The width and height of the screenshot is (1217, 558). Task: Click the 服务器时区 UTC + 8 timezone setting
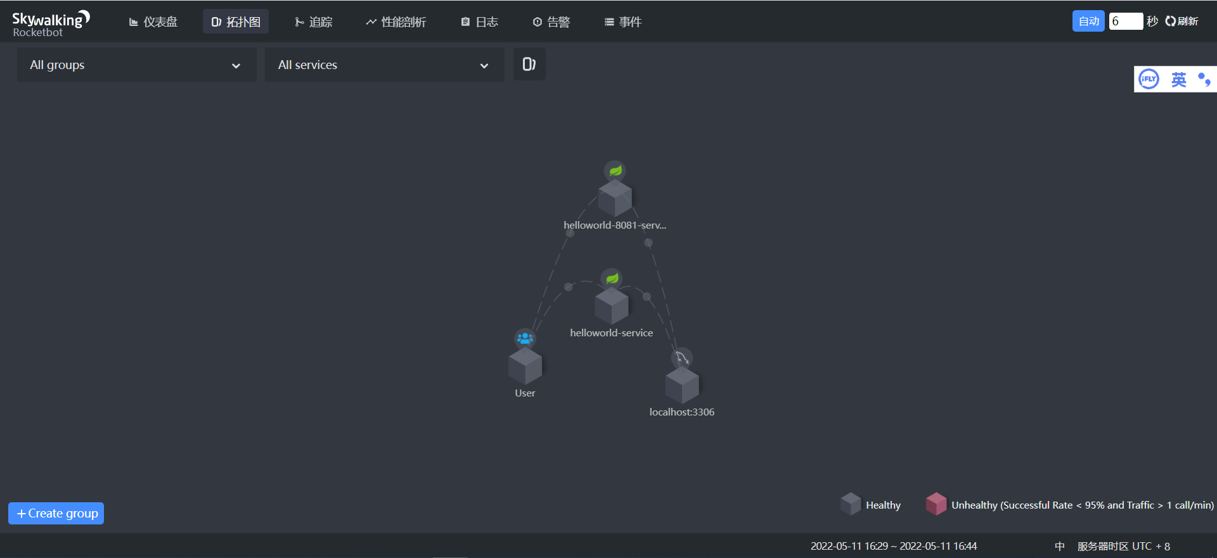click(1124, 546)
